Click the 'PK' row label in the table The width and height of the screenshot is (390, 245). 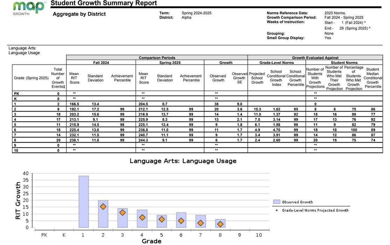(x=16, y=94)
